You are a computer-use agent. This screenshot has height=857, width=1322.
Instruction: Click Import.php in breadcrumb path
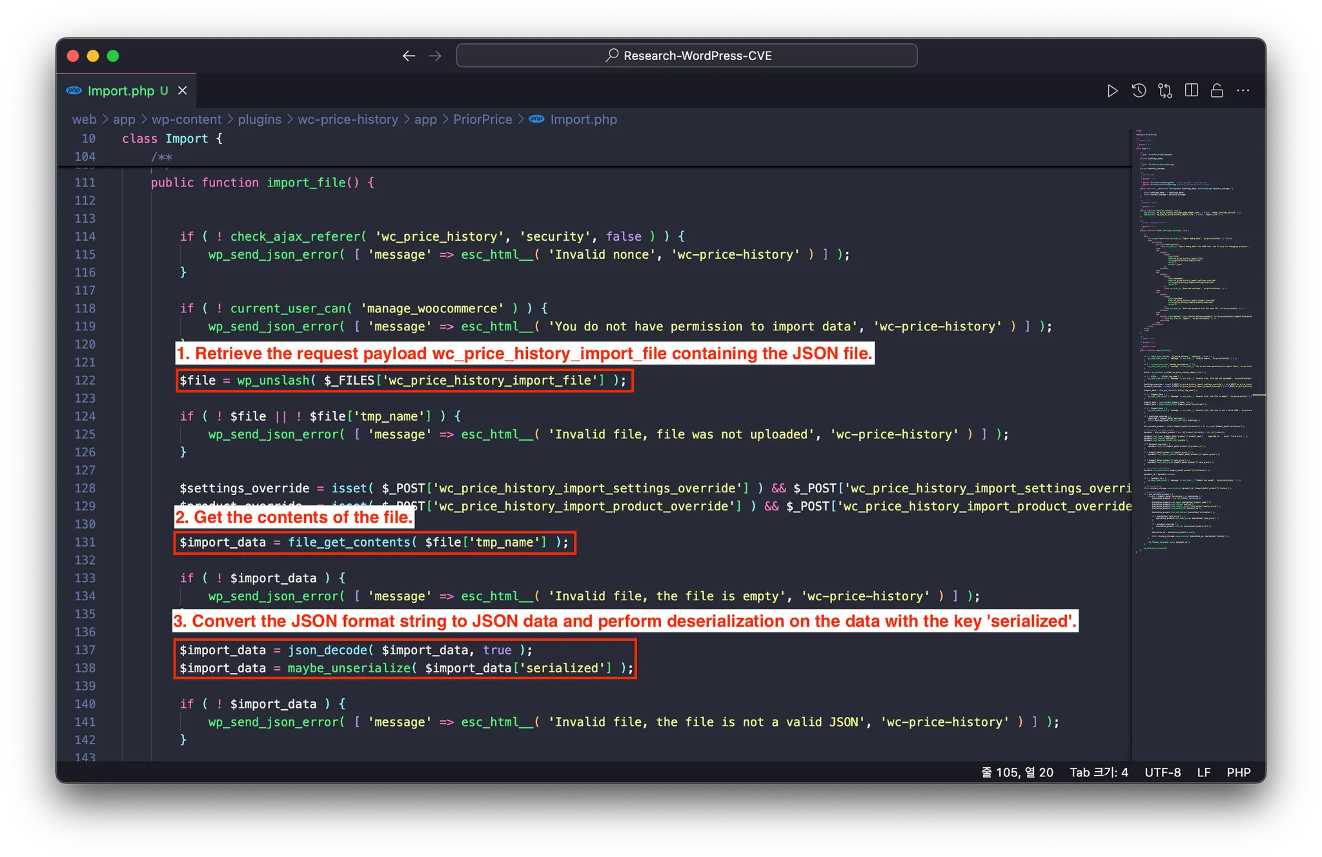pyautogui.click(x=583, y=119)
